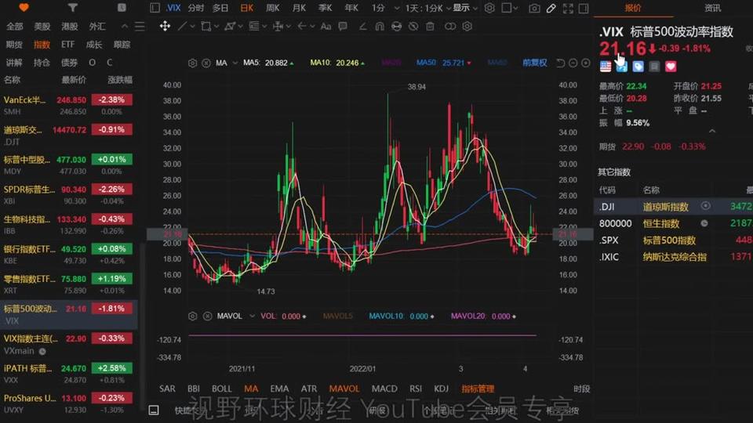Toggle the BOLL indicator
Image resolution: width=753 pixels, height=423 pixels.
tap(221, 389)
